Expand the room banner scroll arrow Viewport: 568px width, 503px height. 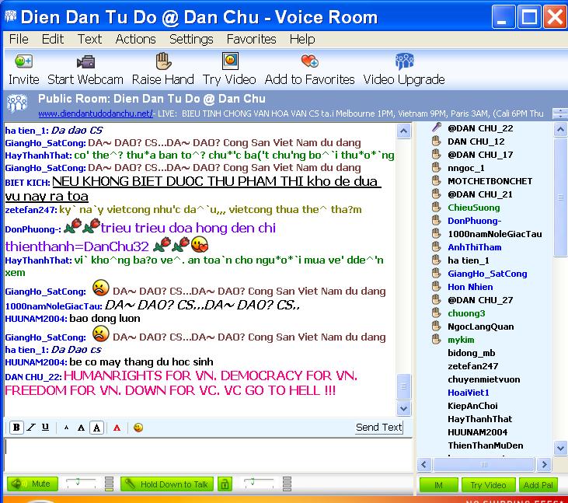559,114
